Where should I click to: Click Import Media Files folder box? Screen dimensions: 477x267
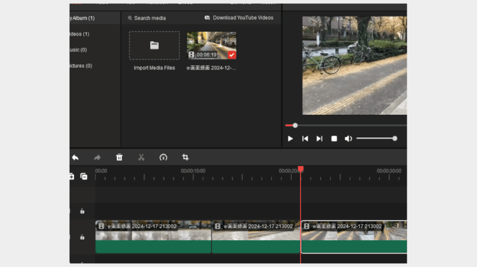pyautogui.click(x=154, y=46)
